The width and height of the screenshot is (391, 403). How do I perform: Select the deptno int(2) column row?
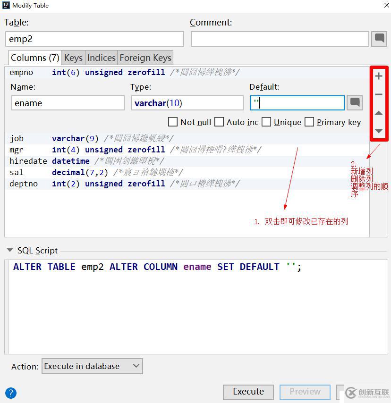point(187,184)
